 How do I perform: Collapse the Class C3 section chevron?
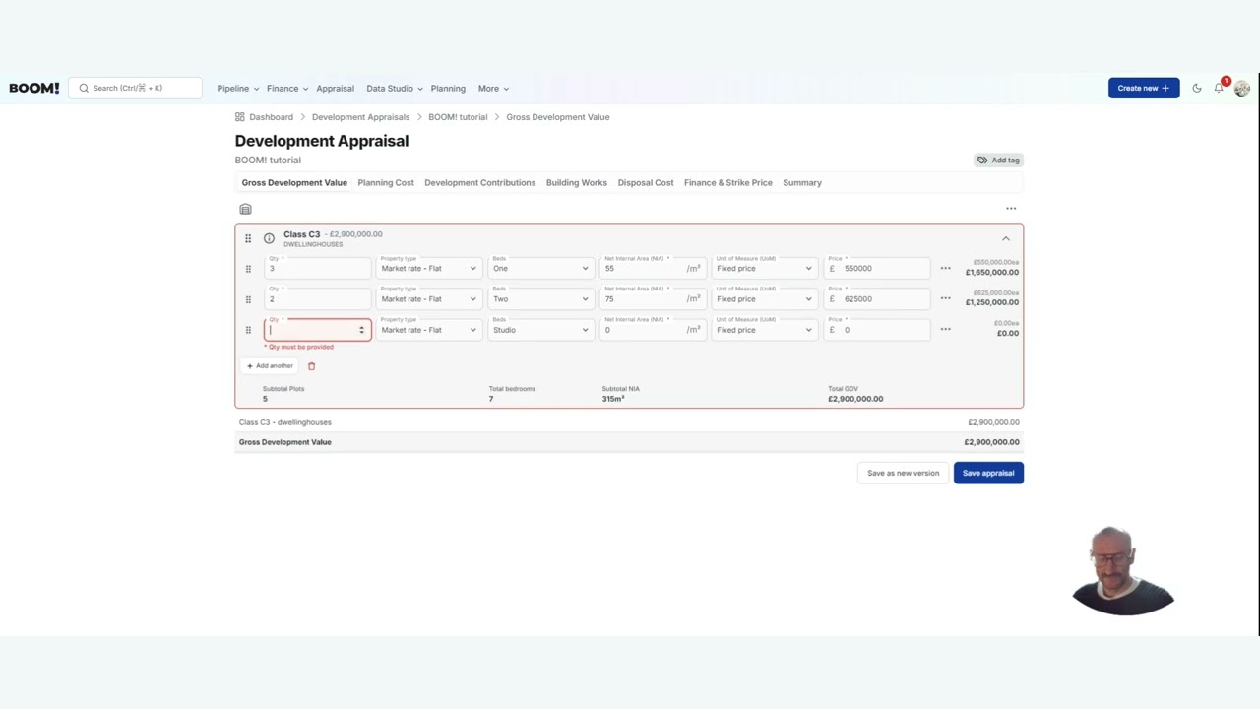click(x=1005, y=238)
